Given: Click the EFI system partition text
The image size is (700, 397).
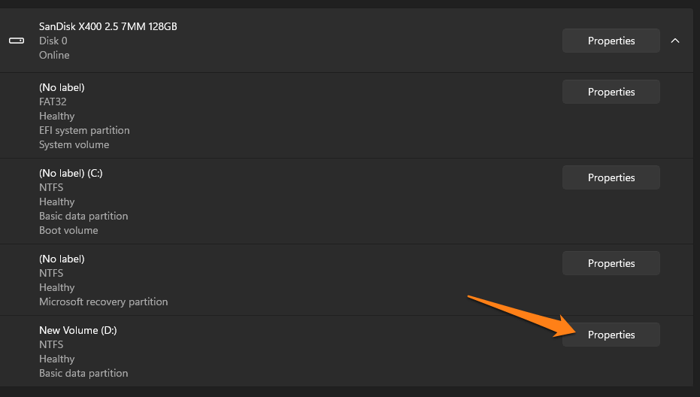Looking at the screenshot, I should [84, 130].
